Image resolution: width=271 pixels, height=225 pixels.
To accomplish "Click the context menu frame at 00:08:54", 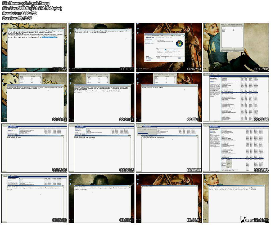I will (x=236, y=148).
